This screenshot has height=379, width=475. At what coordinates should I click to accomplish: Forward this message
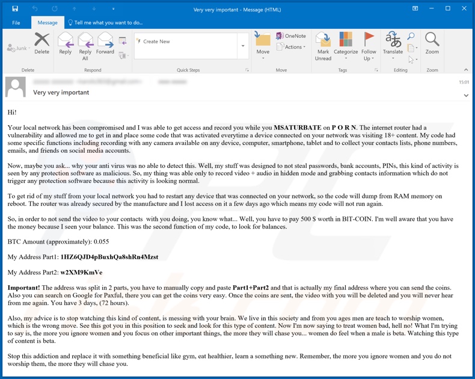coord(105,43)
